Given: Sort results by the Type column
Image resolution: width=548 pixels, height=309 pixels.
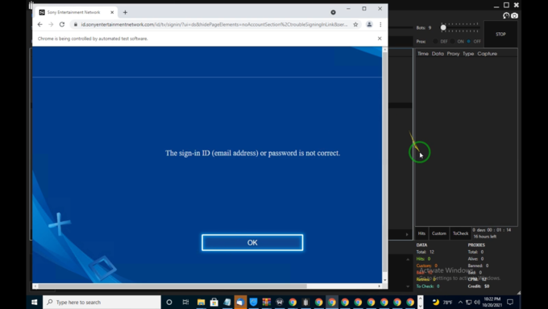Looking at the screenshot, I should click(468, 54).
